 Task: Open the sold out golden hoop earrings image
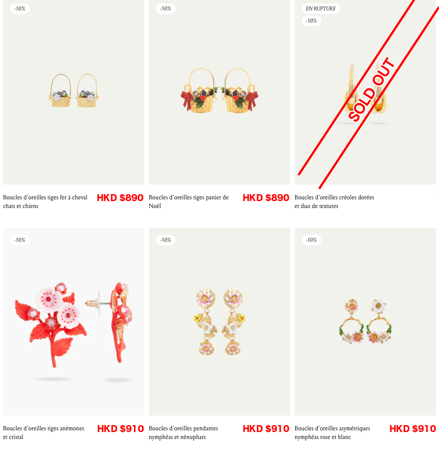coord(365,92)
